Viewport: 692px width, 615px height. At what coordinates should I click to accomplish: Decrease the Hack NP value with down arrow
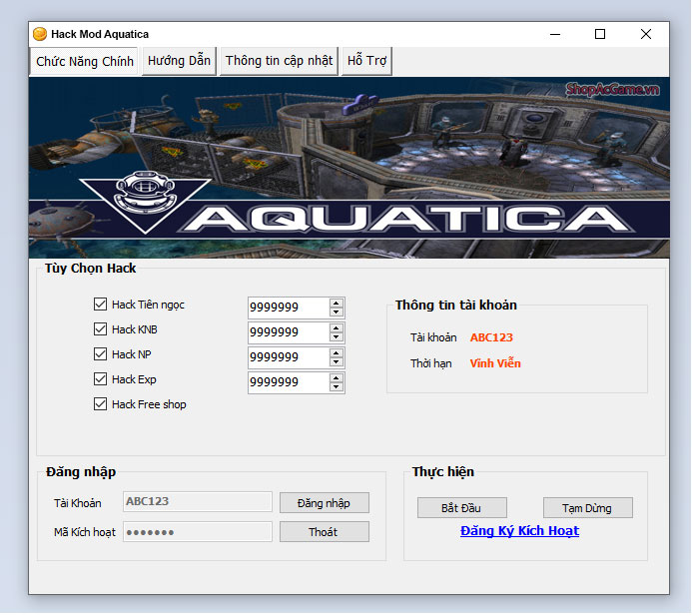[337, 361]
